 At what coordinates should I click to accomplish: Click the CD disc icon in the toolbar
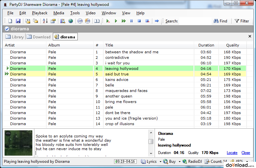[x=80, y=21]
